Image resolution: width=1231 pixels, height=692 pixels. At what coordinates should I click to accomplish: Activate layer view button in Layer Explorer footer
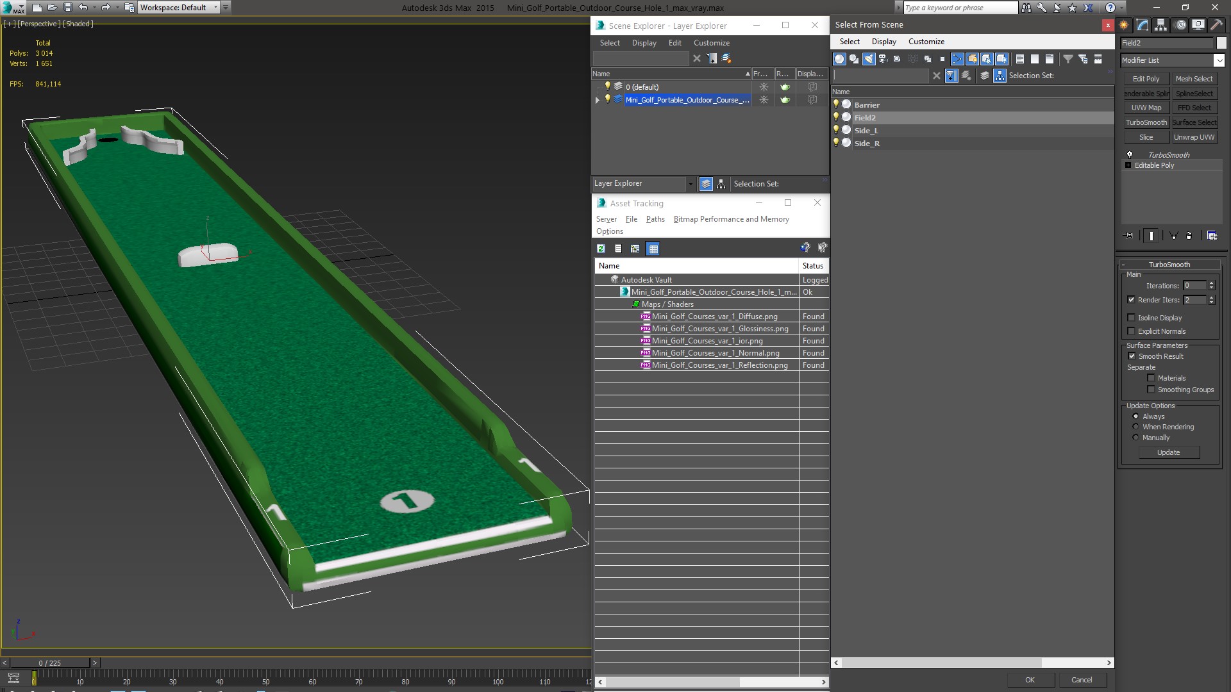(706, 184)
